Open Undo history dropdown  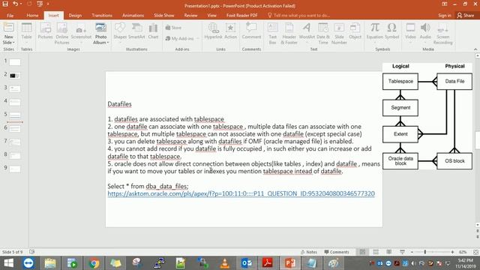point(21,4)
